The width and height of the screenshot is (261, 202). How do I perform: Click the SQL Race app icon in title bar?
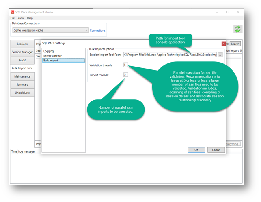[x=13, y=12]
